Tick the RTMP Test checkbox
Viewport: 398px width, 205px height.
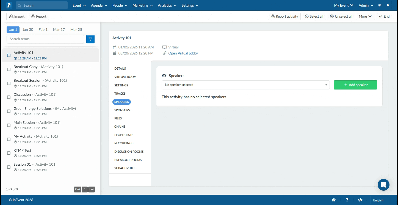click(9, 153)
